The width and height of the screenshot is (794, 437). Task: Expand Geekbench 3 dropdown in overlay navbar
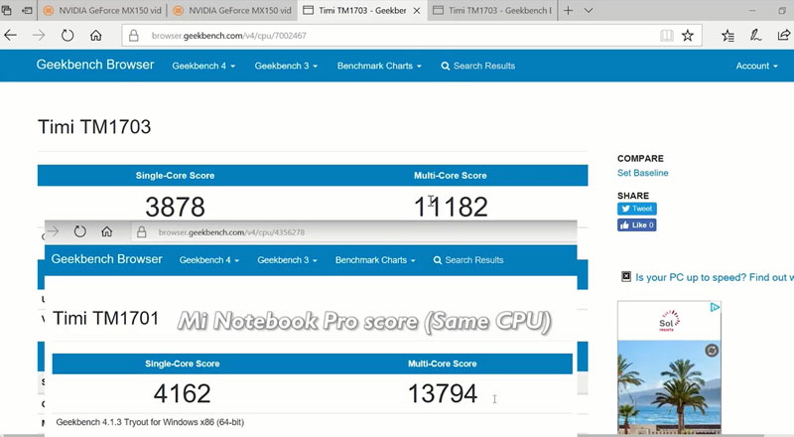[x=287, y=260]
